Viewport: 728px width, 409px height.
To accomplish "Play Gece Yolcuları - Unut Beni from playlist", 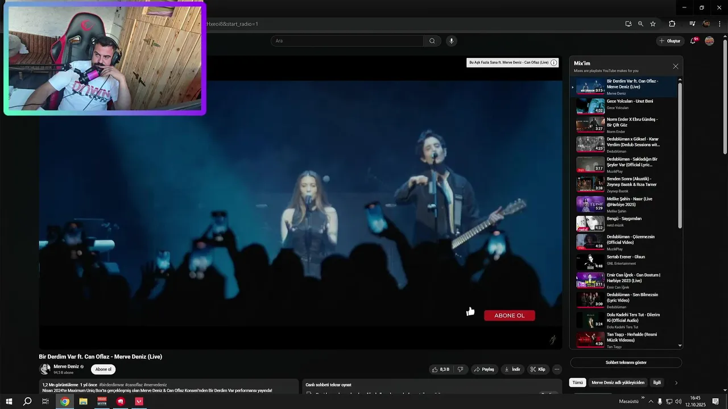I will pyautogui.click(x=626, y=105).
